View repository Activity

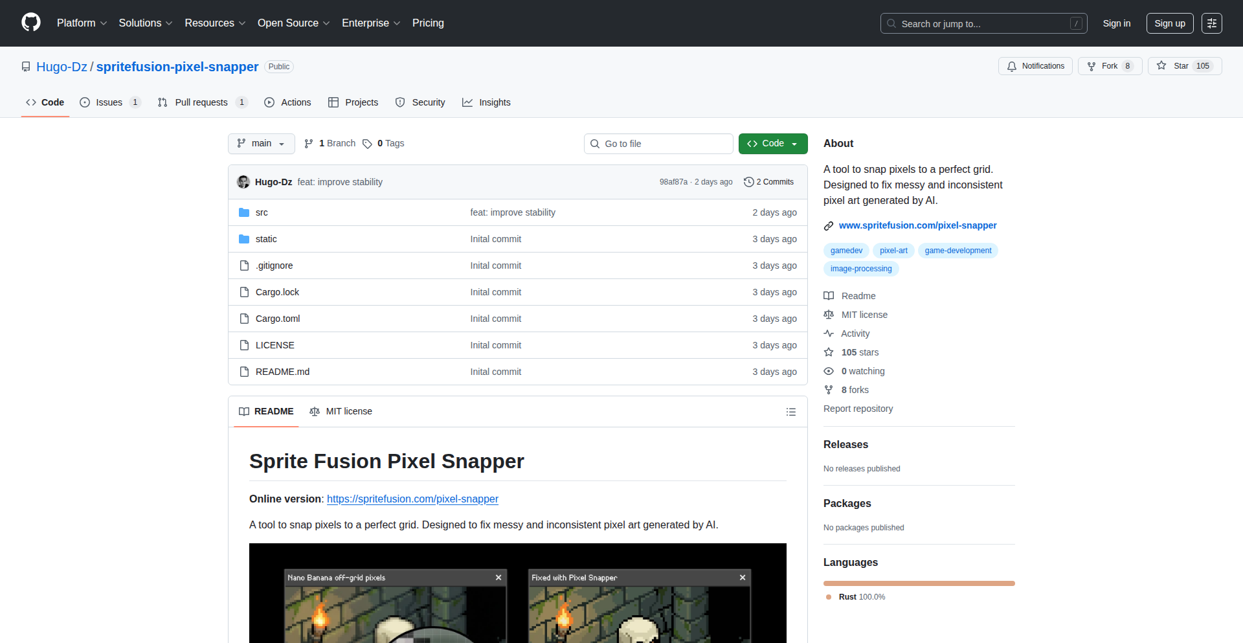pyautogui.click(x=847, y=333)
